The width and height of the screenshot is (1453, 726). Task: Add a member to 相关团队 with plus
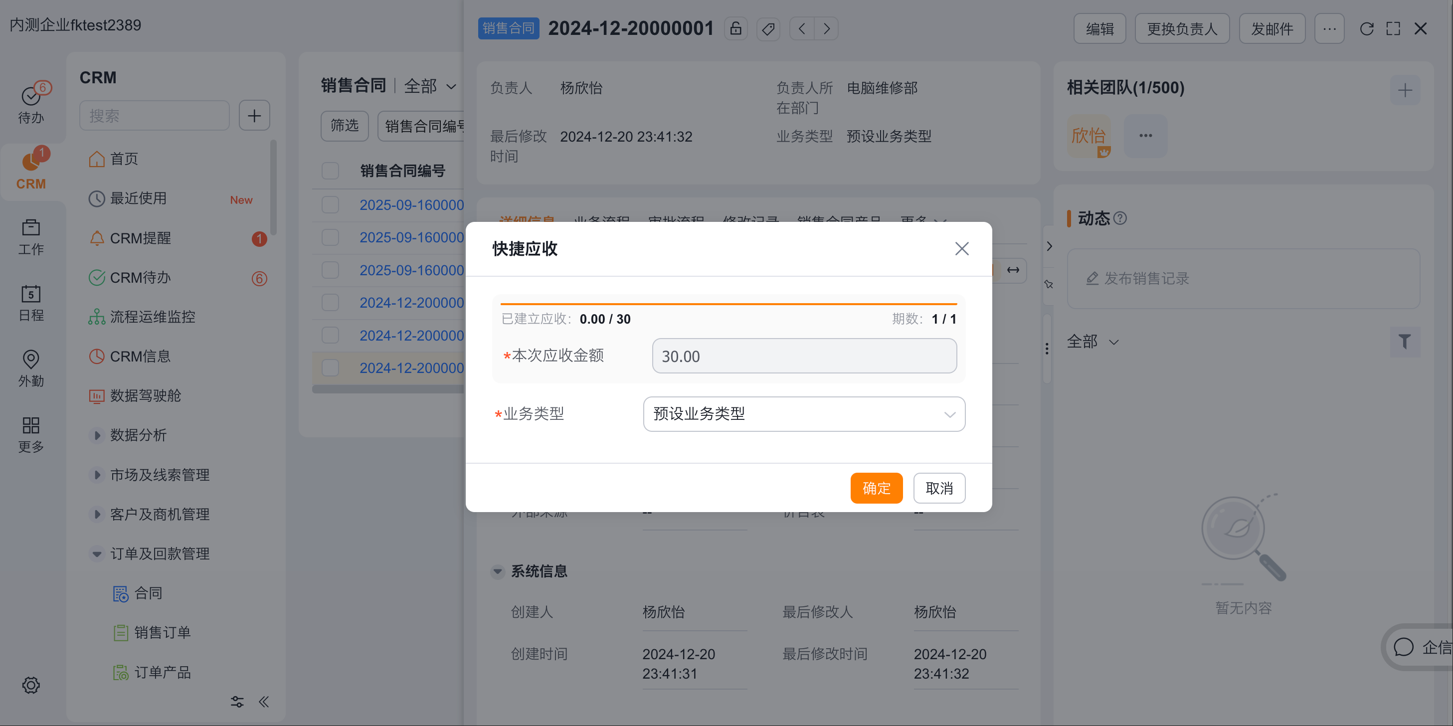tap(1405, 91)
